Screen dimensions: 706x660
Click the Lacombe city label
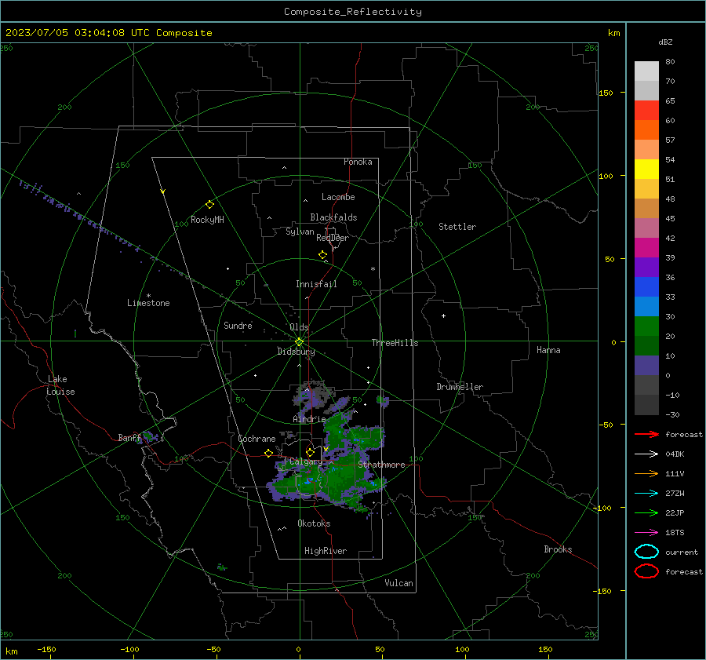[338, 197]
